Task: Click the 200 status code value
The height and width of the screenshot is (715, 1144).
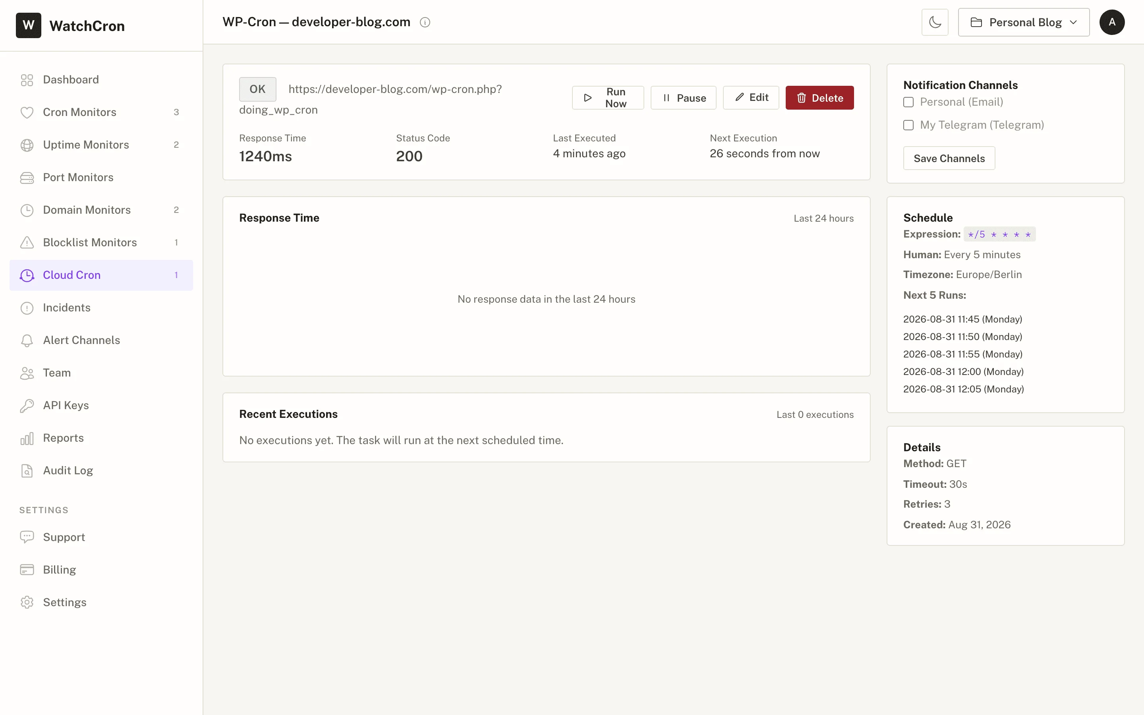Action: coord(409,157)
